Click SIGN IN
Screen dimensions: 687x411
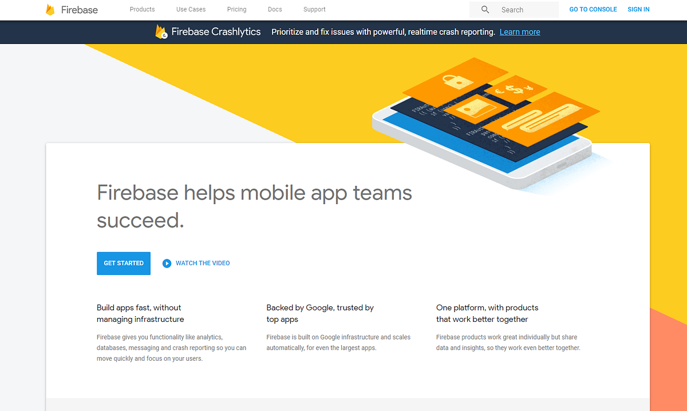pos(638,9)
